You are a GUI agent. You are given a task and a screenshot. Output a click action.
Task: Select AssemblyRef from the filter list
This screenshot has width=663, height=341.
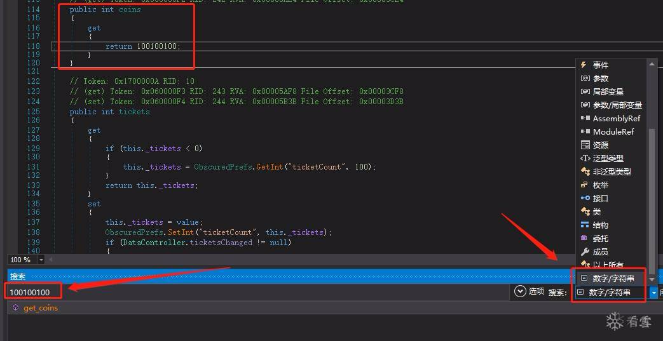(x=616, y=118)
